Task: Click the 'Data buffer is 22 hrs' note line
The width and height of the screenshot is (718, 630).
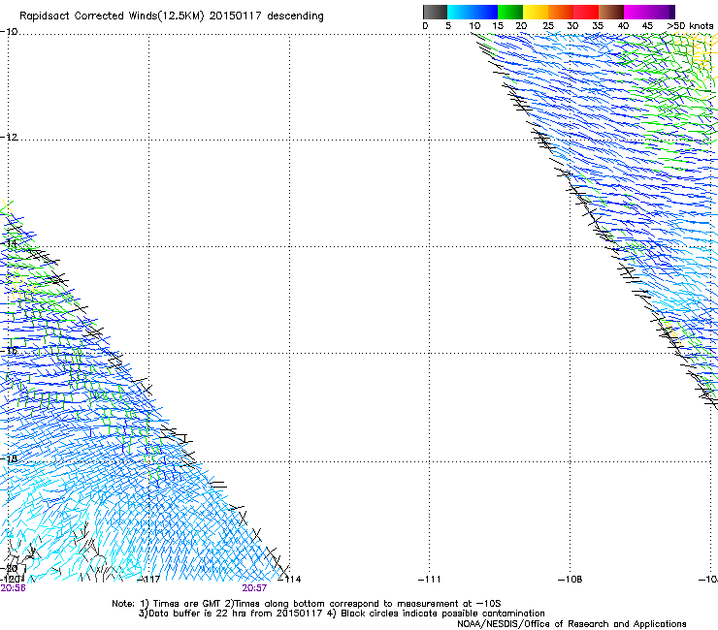Action: [x=342, y=614]
